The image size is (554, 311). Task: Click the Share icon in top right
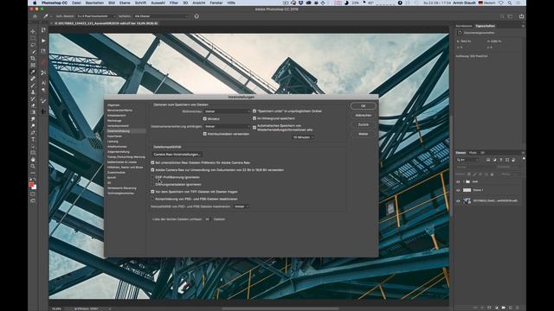pos(521,16)
